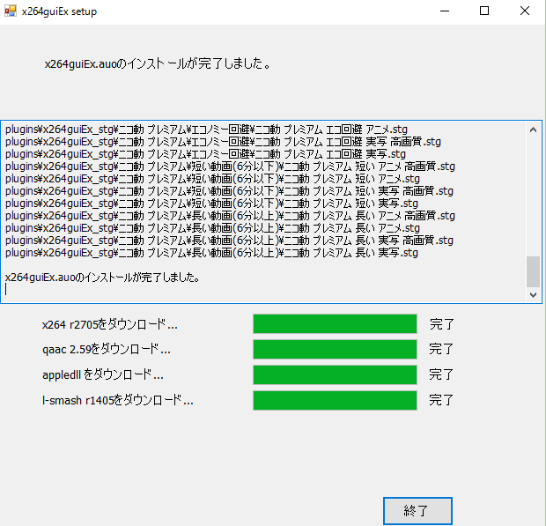Maximize the setup window
Screen dimensions: 546x526
tap(483, 11)
